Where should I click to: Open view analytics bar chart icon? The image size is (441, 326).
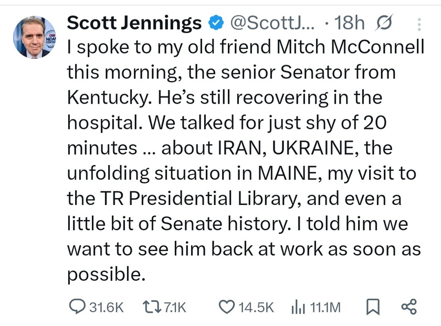(298, 307)
